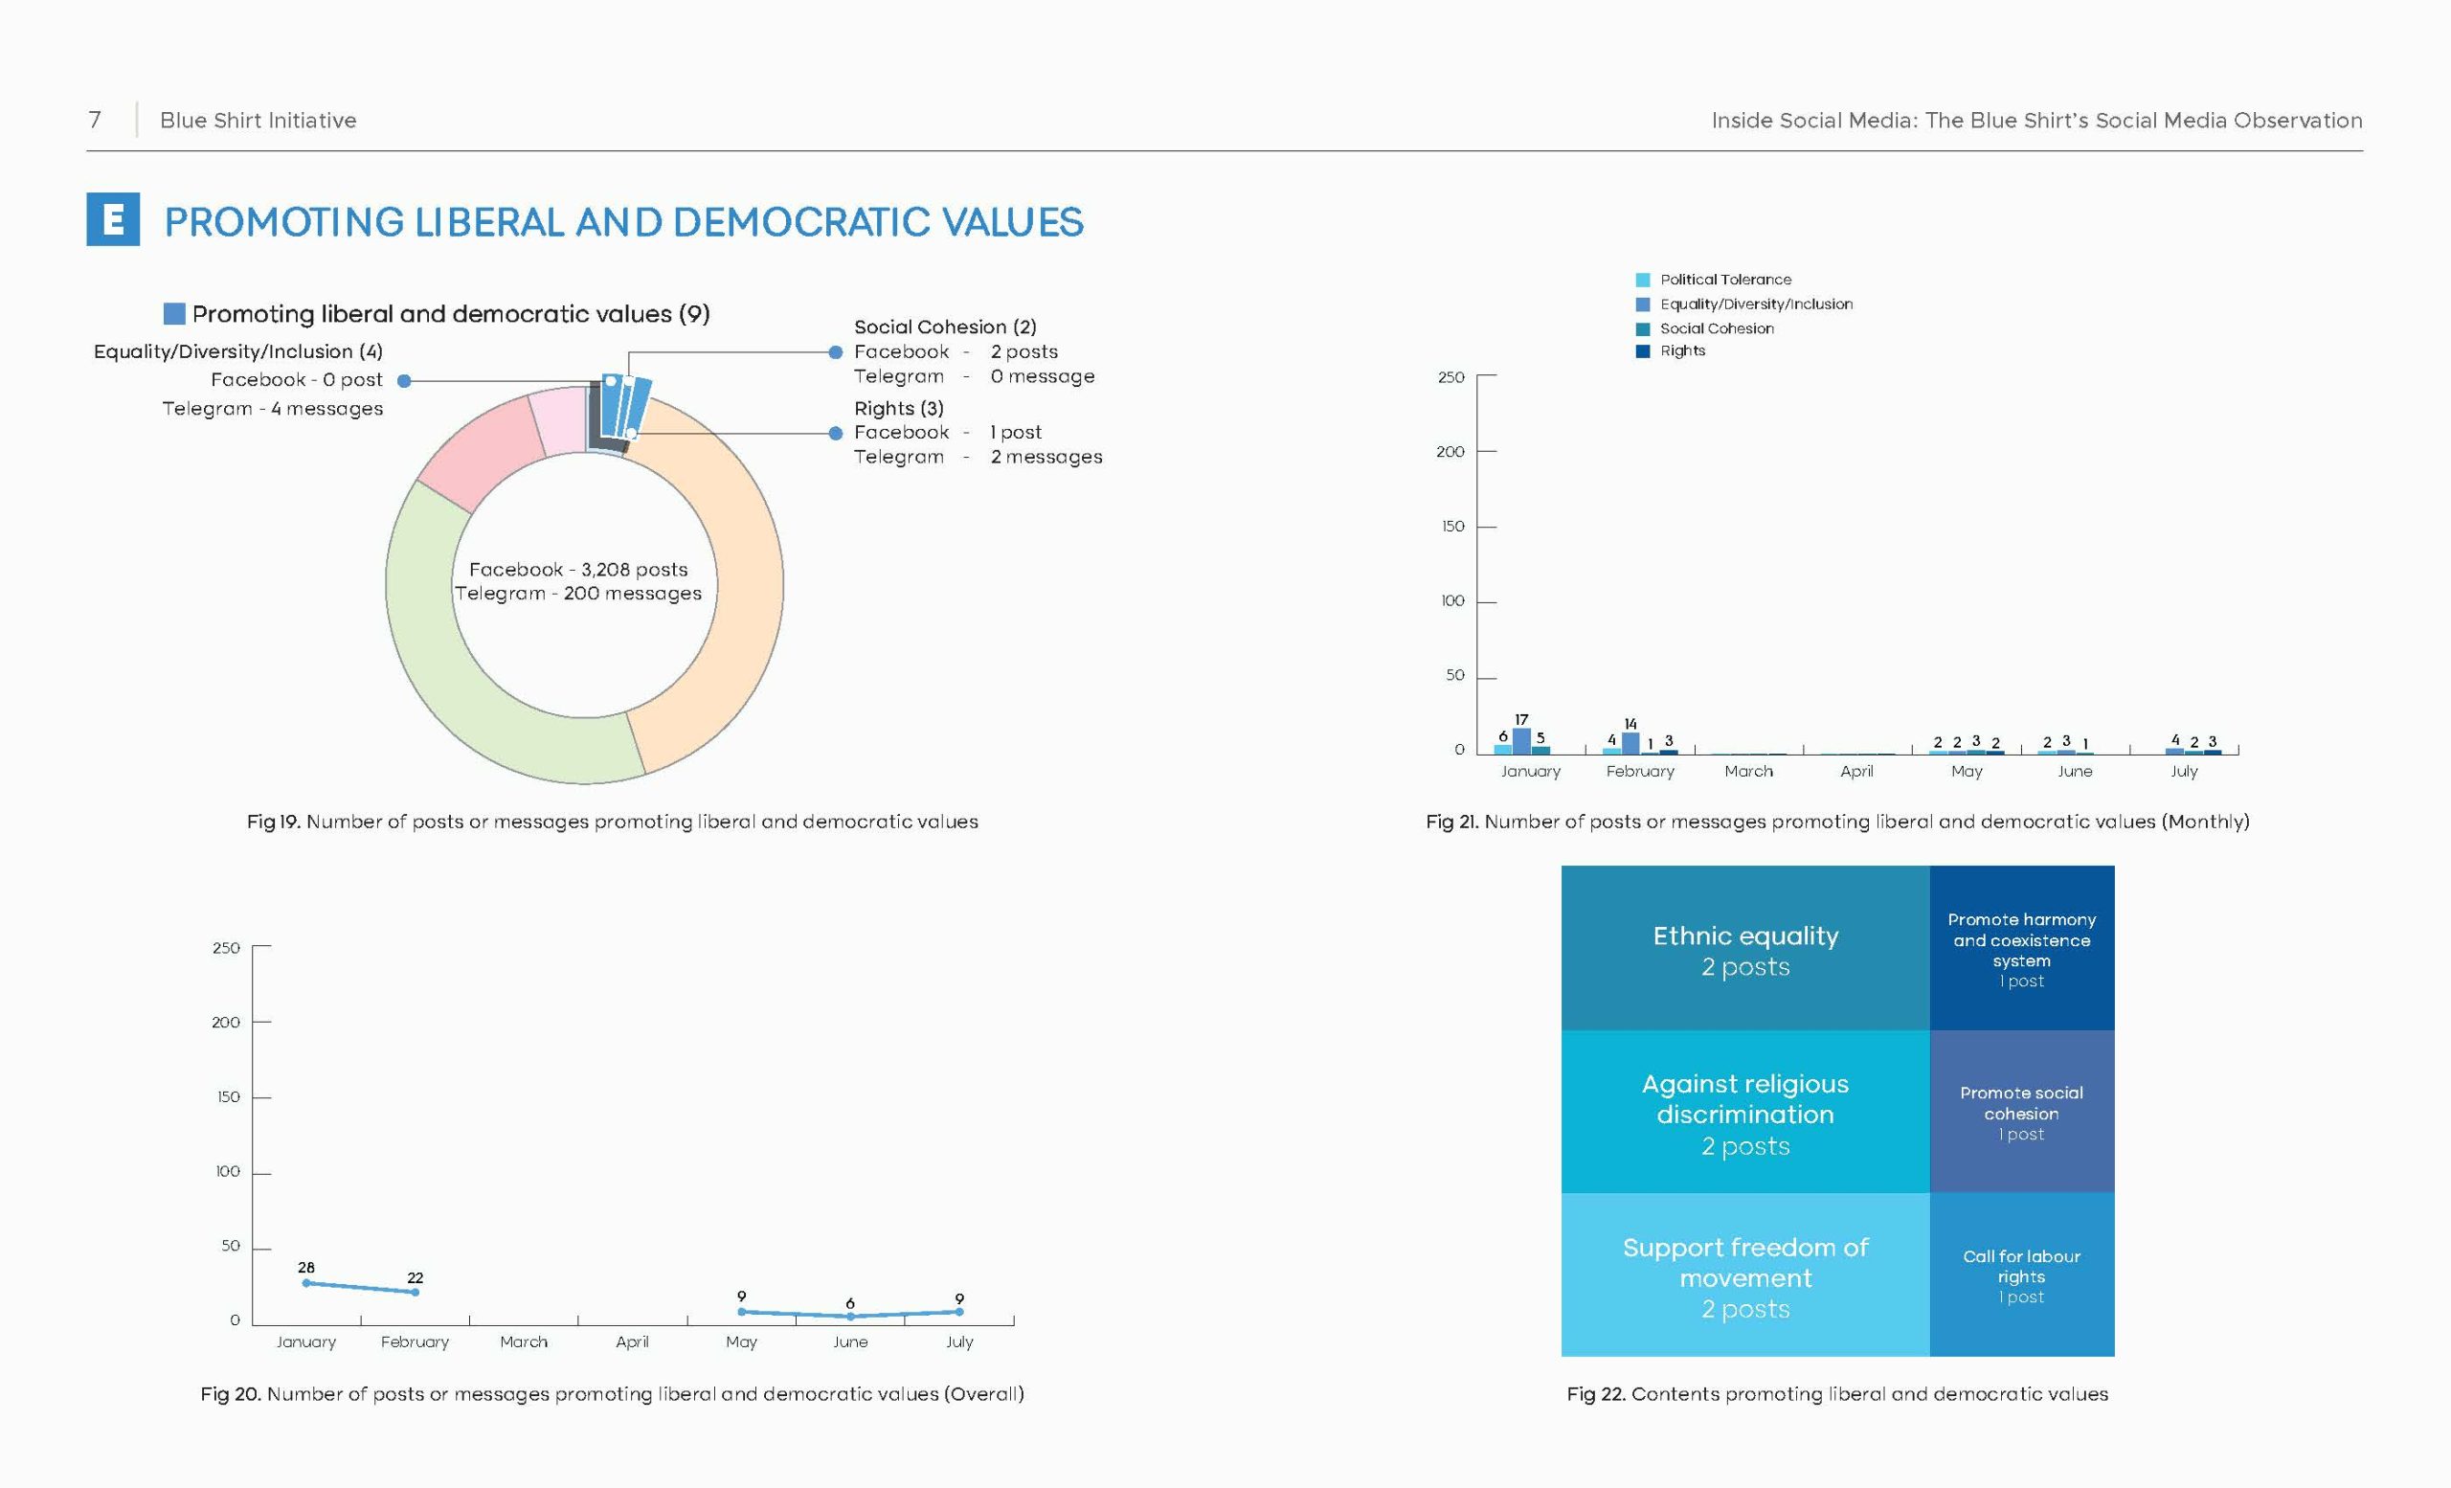
Task: Click the 'Social Cohesion (2)' callout label
Action: pyautogui.click(x=945, y=327)
